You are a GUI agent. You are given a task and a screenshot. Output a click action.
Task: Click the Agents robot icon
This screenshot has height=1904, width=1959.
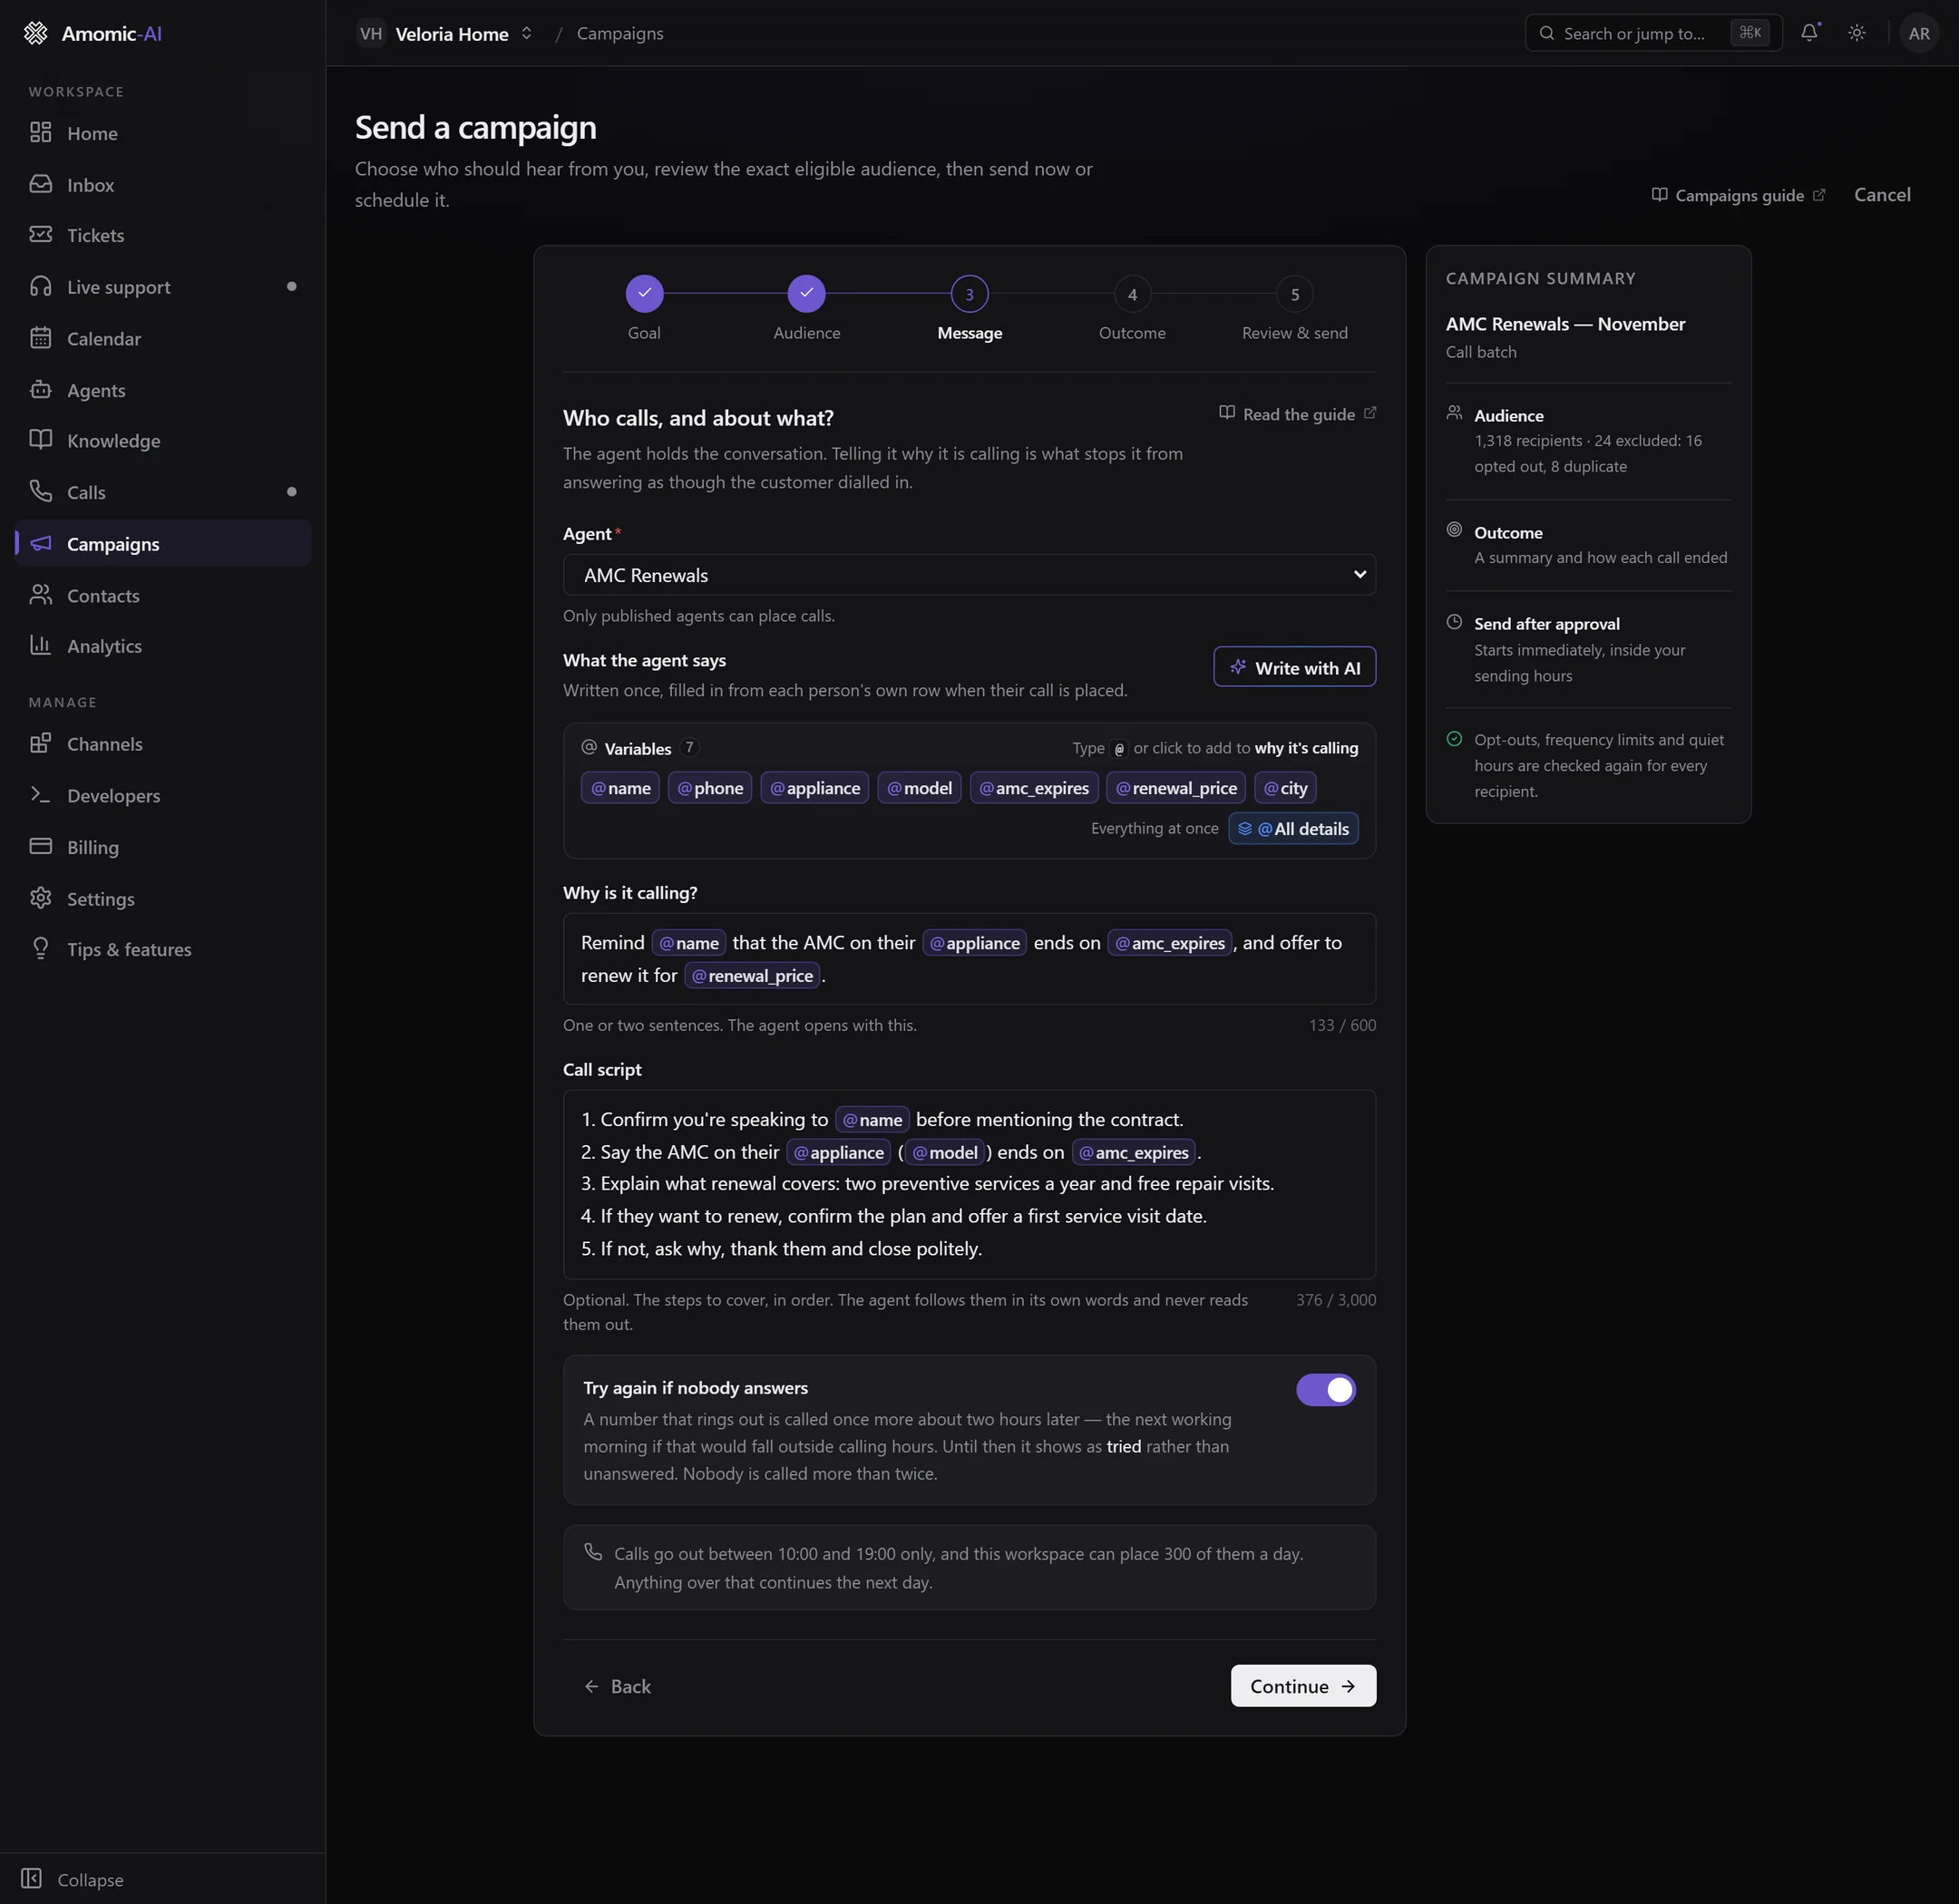[40, 390]
